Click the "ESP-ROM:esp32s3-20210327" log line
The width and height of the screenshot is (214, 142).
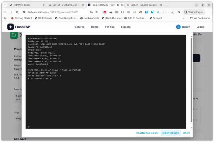[43, 38]
